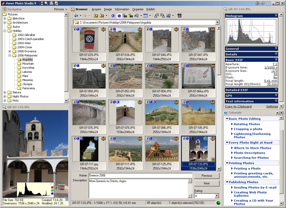Viewport: 286px width, 208px height.
Task: Click the Up one folder icon
Action: pyautogui.click(x=96, y=16)
